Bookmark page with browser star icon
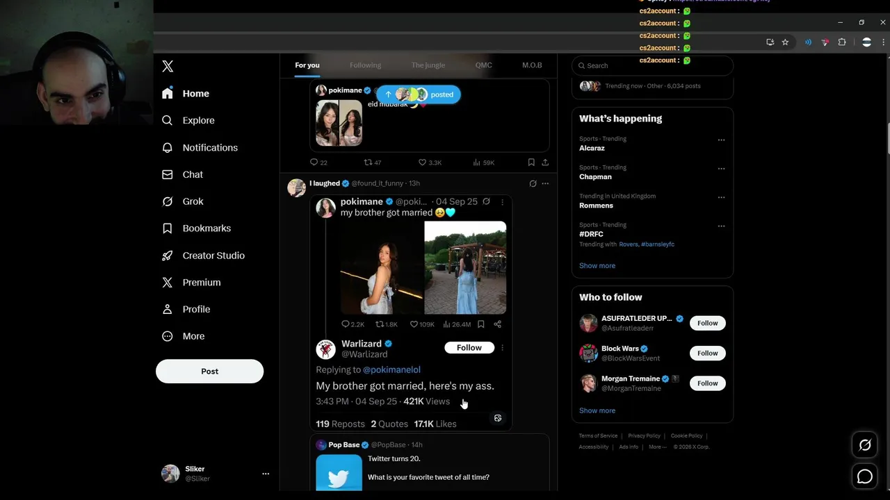Image resolution: width=890 pixels, height=500 pixels. [x=785, y=42]
